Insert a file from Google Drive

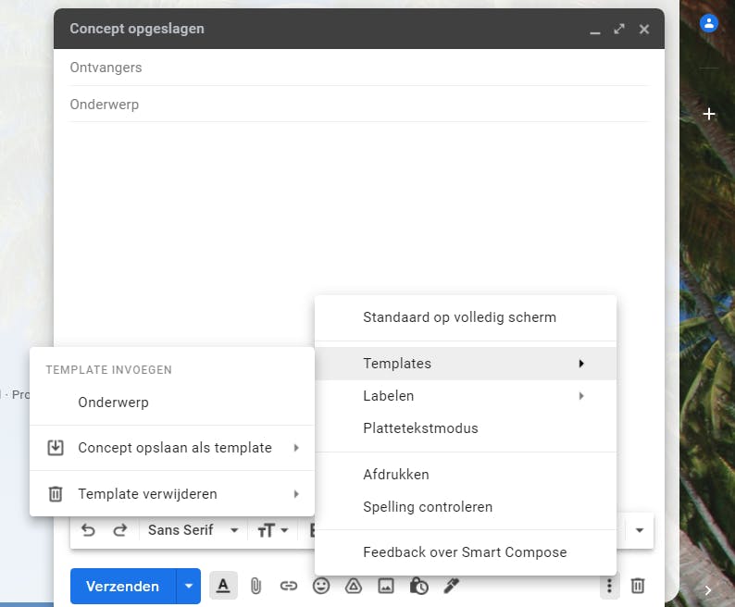pyautogui.click(x=354, y=586)
